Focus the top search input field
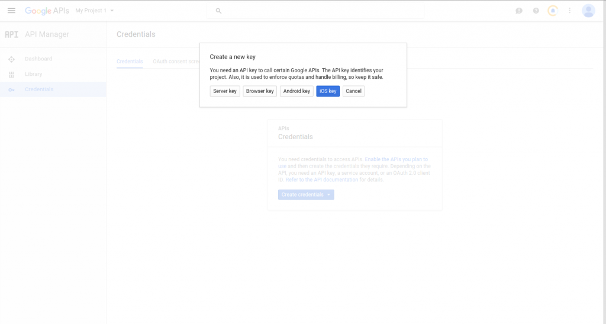606x324 pixels. [x=320, y=11]
